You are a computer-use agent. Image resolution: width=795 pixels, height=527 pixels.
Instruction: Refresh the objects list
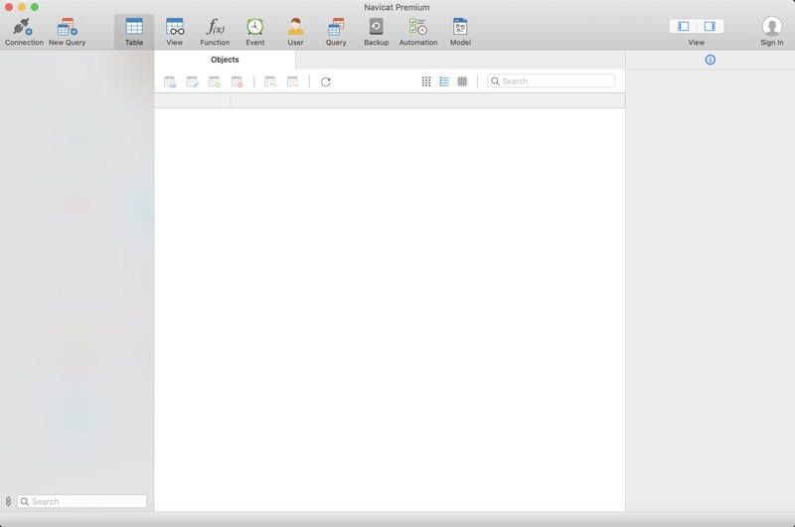tap(326, 82)
